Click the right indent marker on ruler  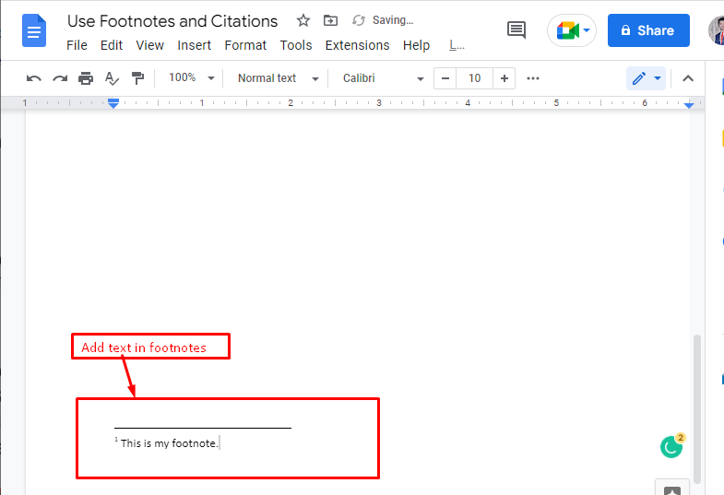pyautogui.click(x=689, y=105)
